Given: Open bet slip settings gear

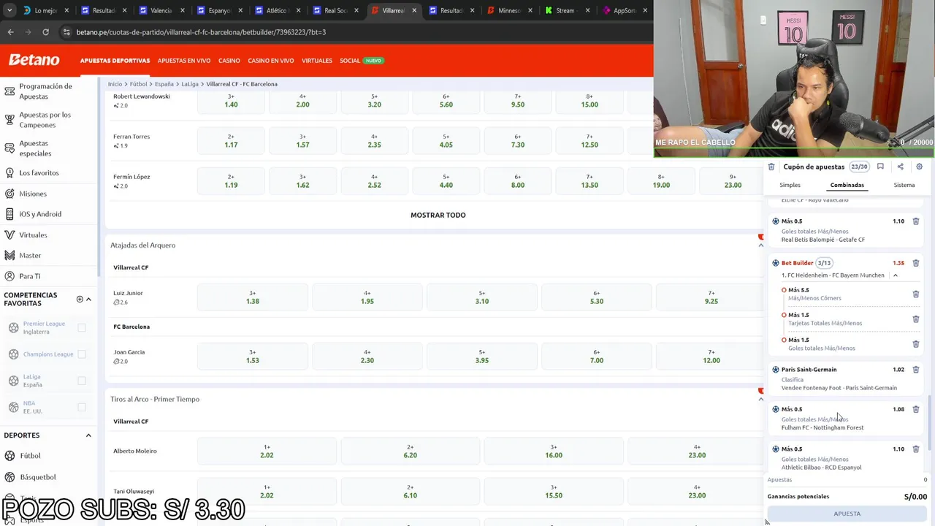Looking at the screenshot, I should pyautogui.click(x=919, y=167).
